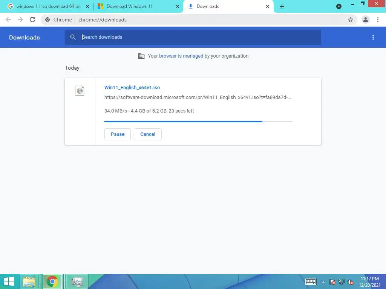Screen dimensions: 386x289
Task: Close the windows 11 iso download tab
Action: pyautogui.click(x=87, y=6)
